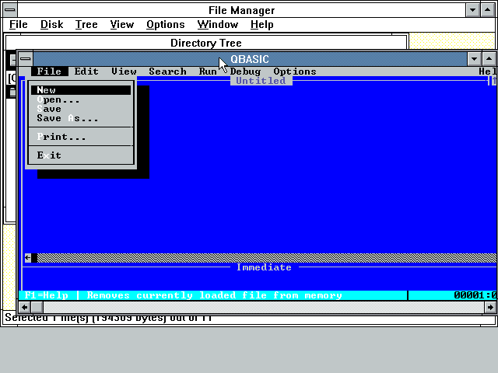
Task: Open File Manager's View menu
Action: point(122,24)
